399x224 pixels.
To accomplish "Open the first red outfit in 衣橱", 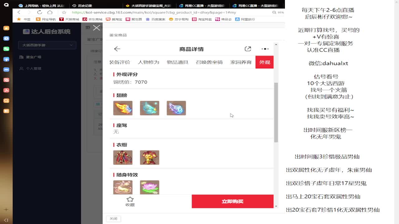I will [123, 157].
